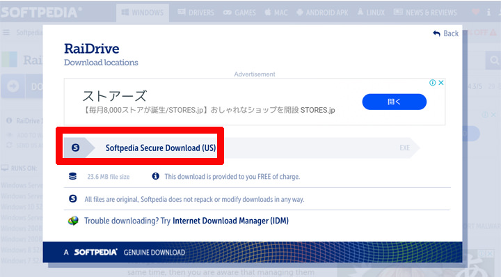
Task: Open the ANDROID APK section
Action: [x=322, y=13]
